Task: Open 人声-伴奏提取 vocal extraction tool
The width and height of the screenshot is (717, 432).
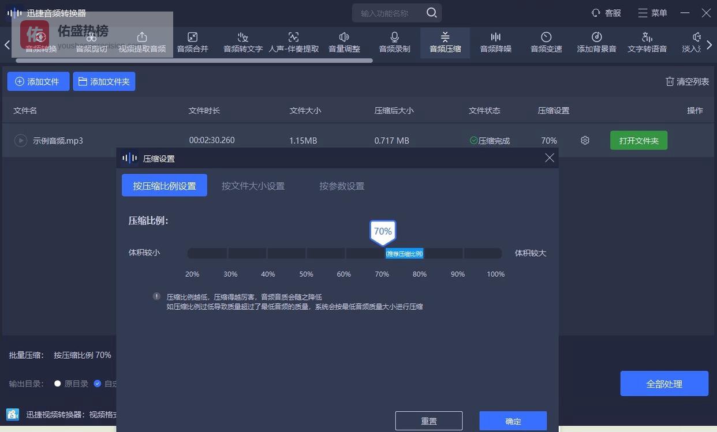Action: coord(293,42)
